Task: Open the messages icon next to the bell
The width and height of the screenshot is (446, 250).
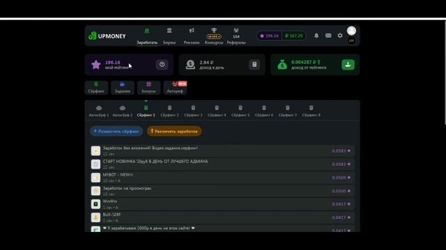Action: pos(328,35)
